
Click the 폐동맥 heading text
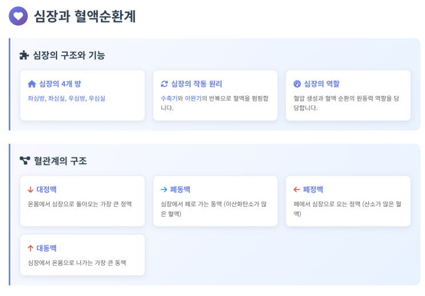180,190
